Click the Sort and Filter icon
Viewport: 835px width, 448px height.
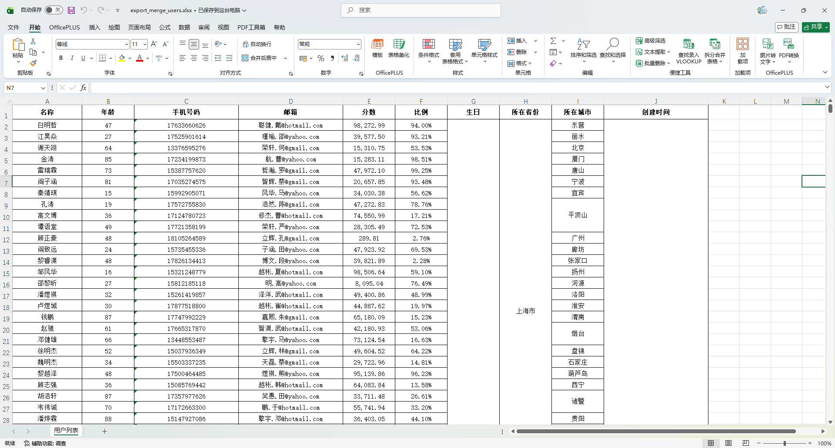tap(583, 44)
